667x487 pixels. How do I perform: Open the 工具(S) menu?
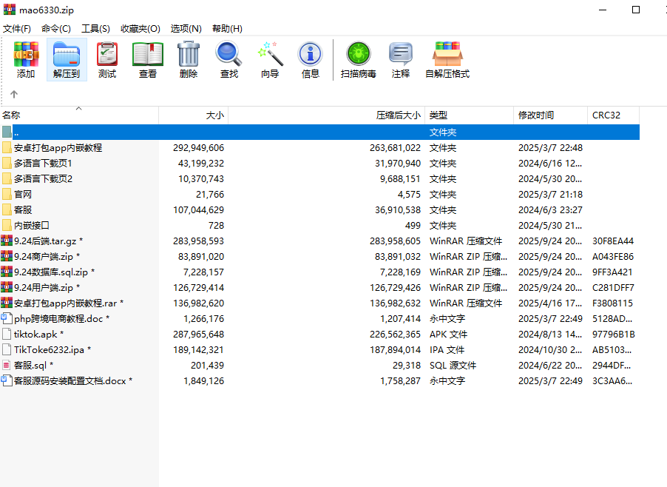pos(97,28)
